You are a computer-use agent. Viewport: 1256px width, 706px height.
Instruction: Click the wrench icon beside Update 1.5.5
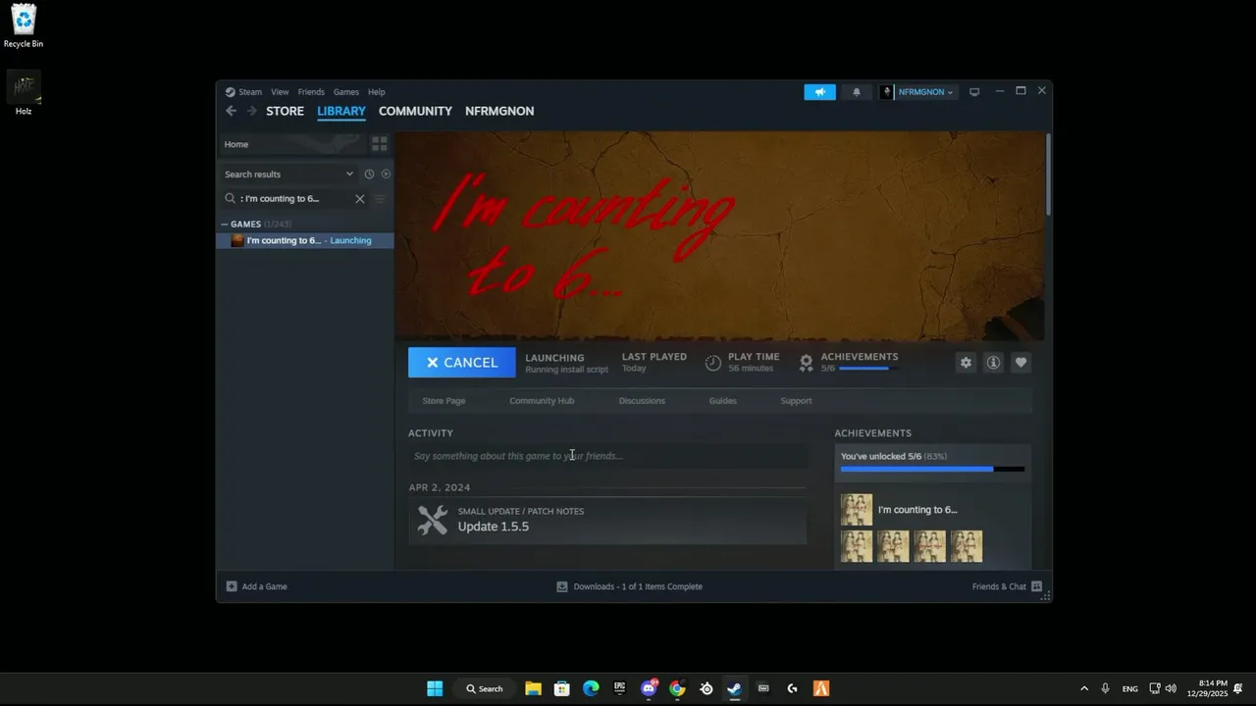point(432,520)
